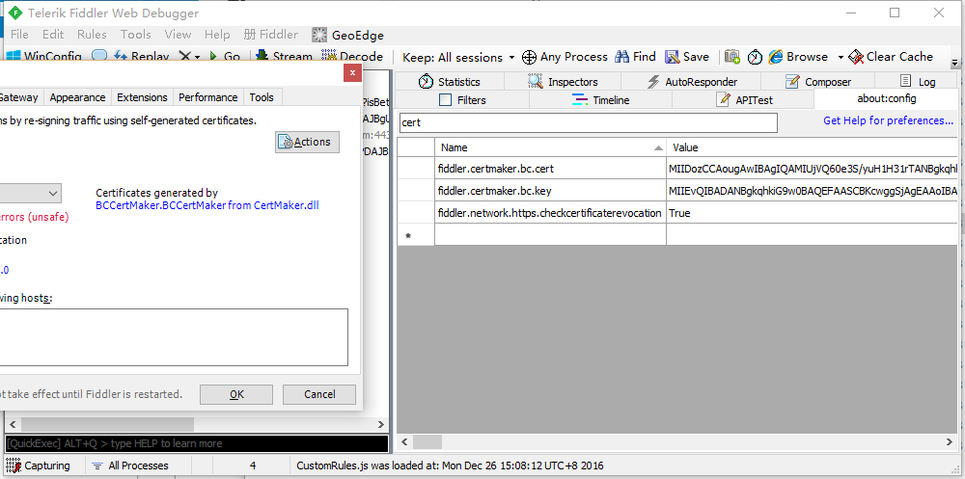Open Get Help for preferences link

[888, 120]
